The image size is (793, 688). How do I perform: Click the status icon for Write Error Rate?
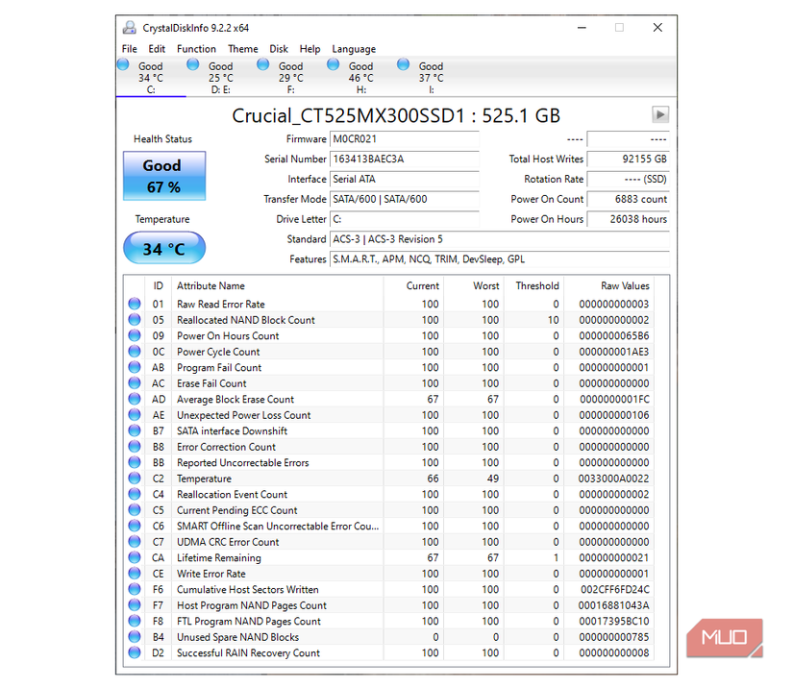coord(135,574)
